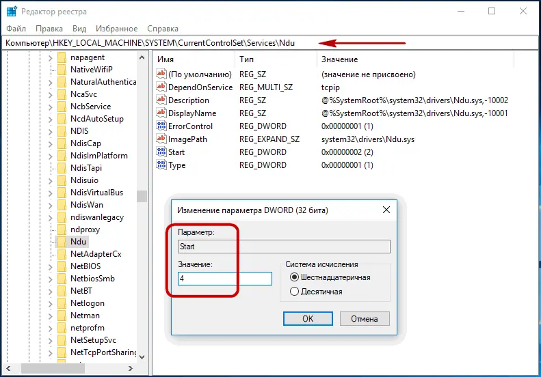Click the string icon of the default value
Viewport: 541px width, 377px height.
pyautogui.click(x=161, y=74)
